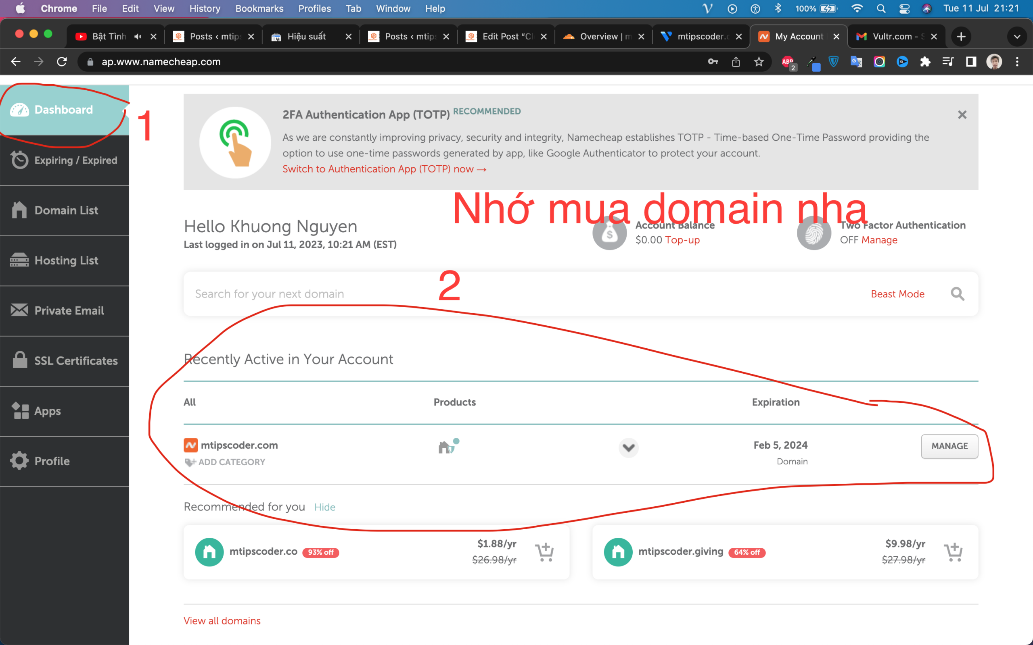Open Dashboard from sidebar menu
This screenshot has height=645, width=1033.
pos(63,109)
